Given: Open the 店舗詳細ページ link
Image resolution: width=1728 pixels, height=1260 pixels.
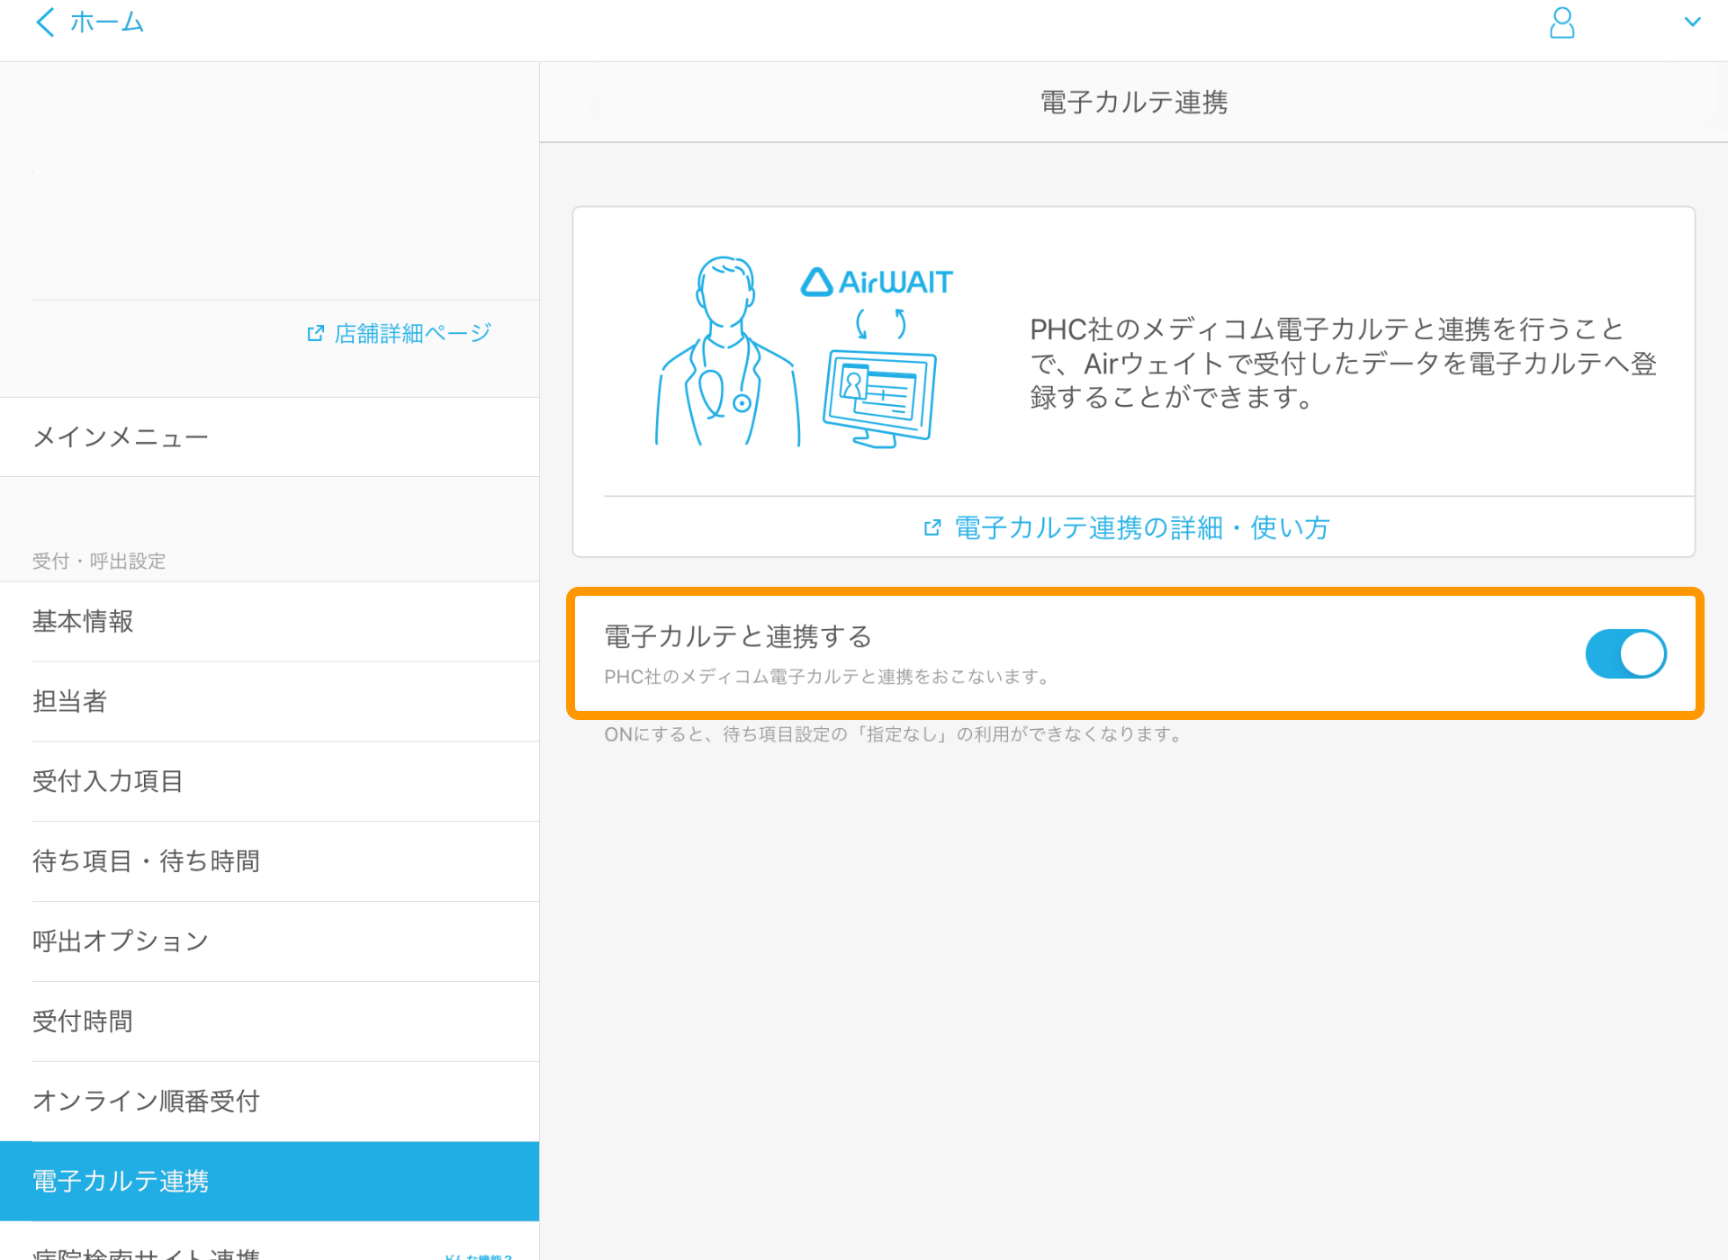Looking at the screenshot, I should (x=400, y=333).
